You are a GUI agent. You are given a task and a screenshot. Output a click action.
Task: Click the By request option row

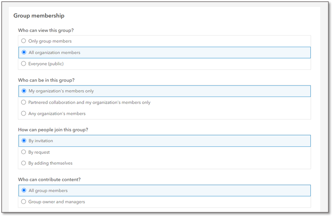pos(133,152)
